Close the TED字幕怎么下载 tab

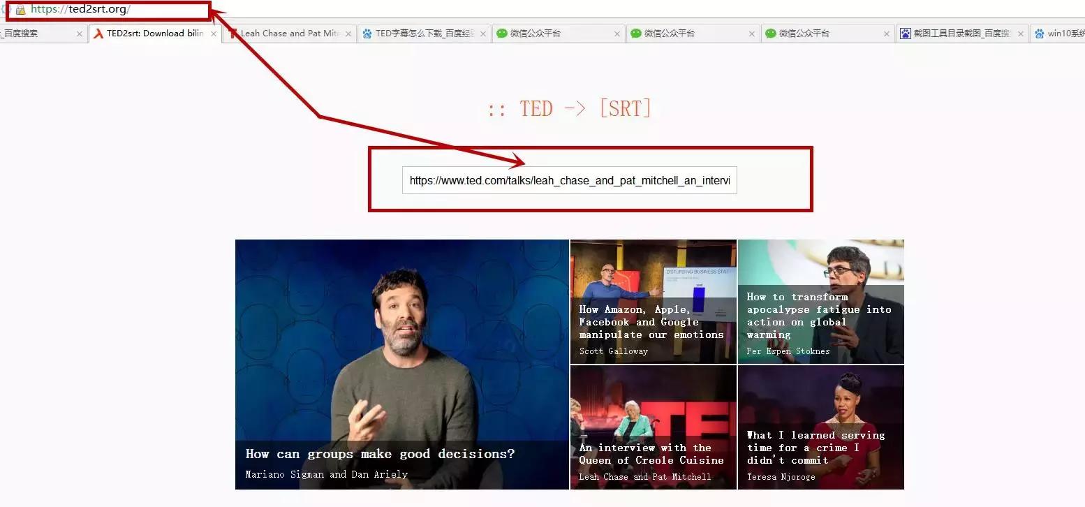point(482,34)
